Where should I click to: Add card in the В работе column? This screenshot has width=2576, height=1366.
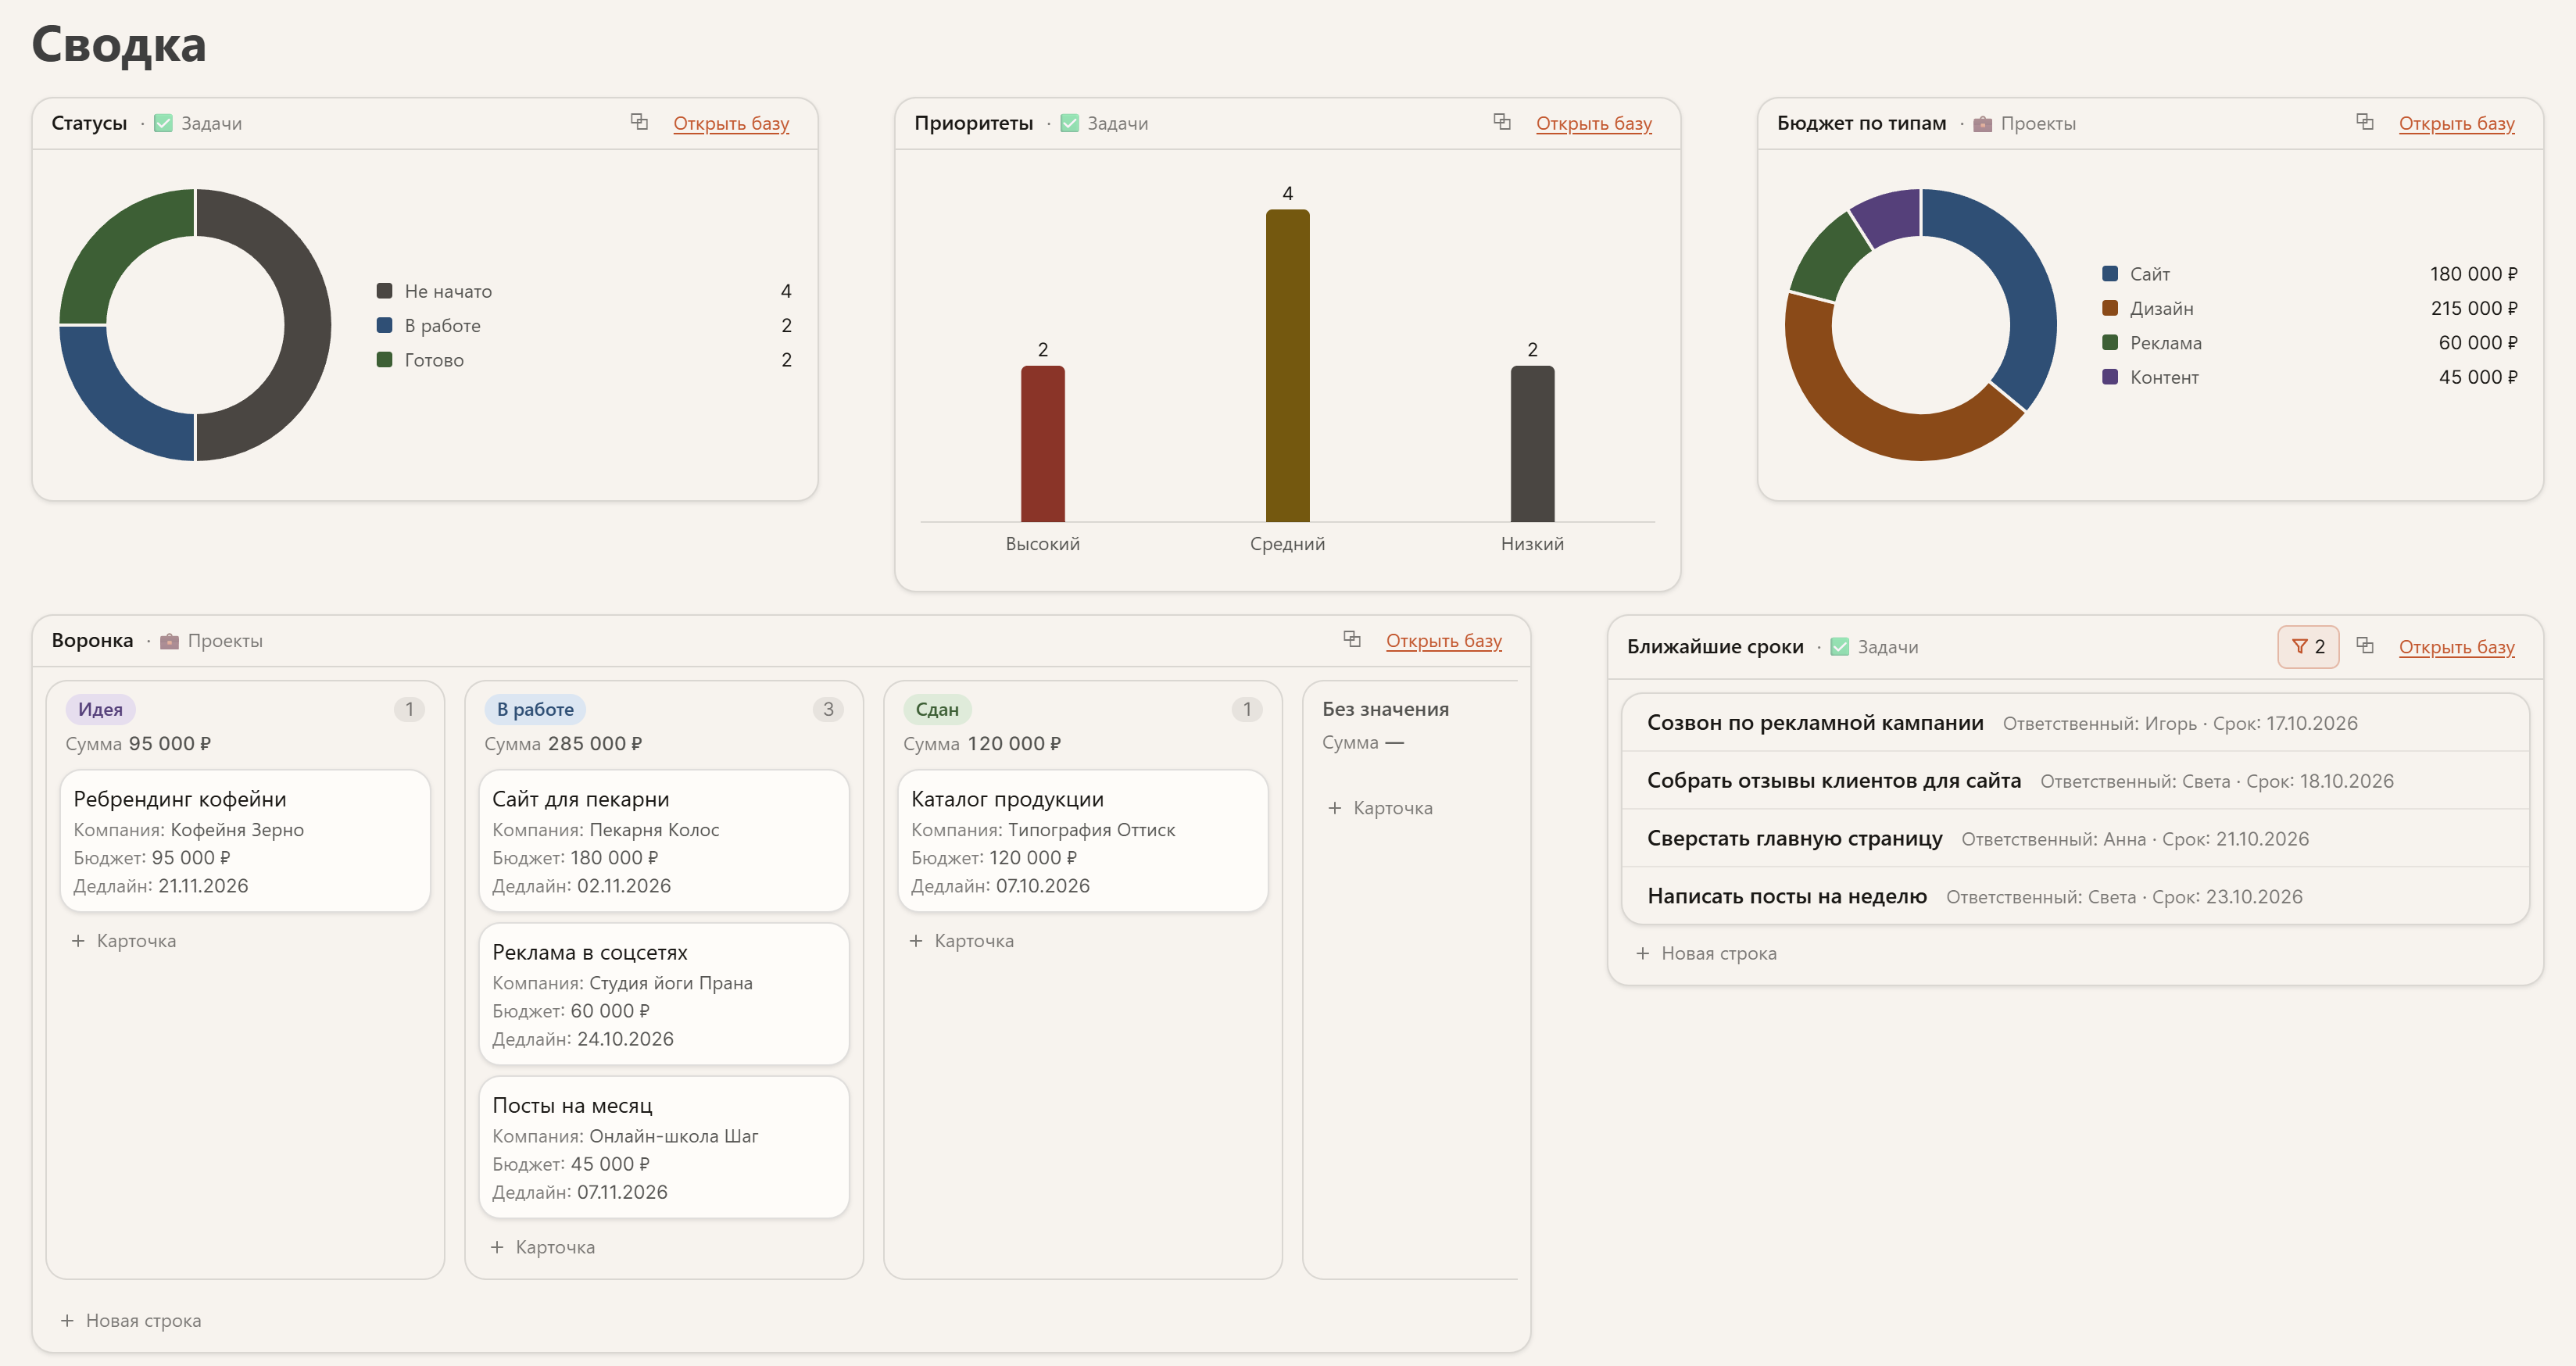click(x=543, y=1247)
